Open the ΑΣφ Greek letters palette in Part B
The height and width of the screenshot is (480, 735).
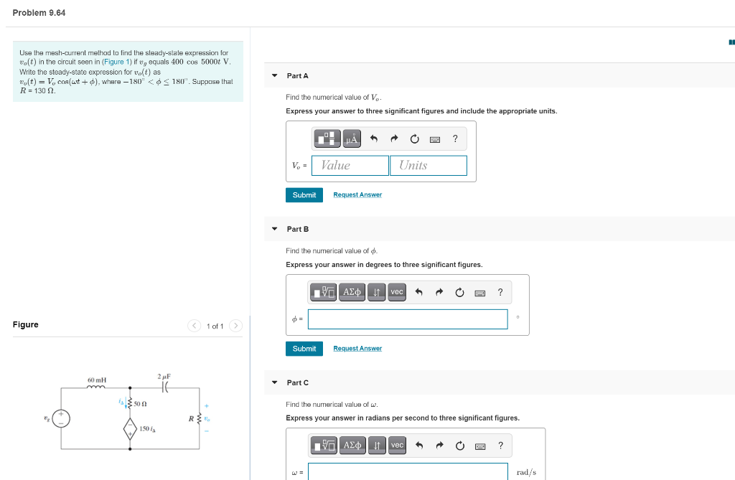351,292
